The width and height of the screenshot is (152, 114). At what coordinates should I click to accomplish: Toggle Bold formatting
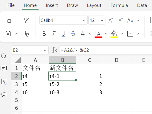44,34
